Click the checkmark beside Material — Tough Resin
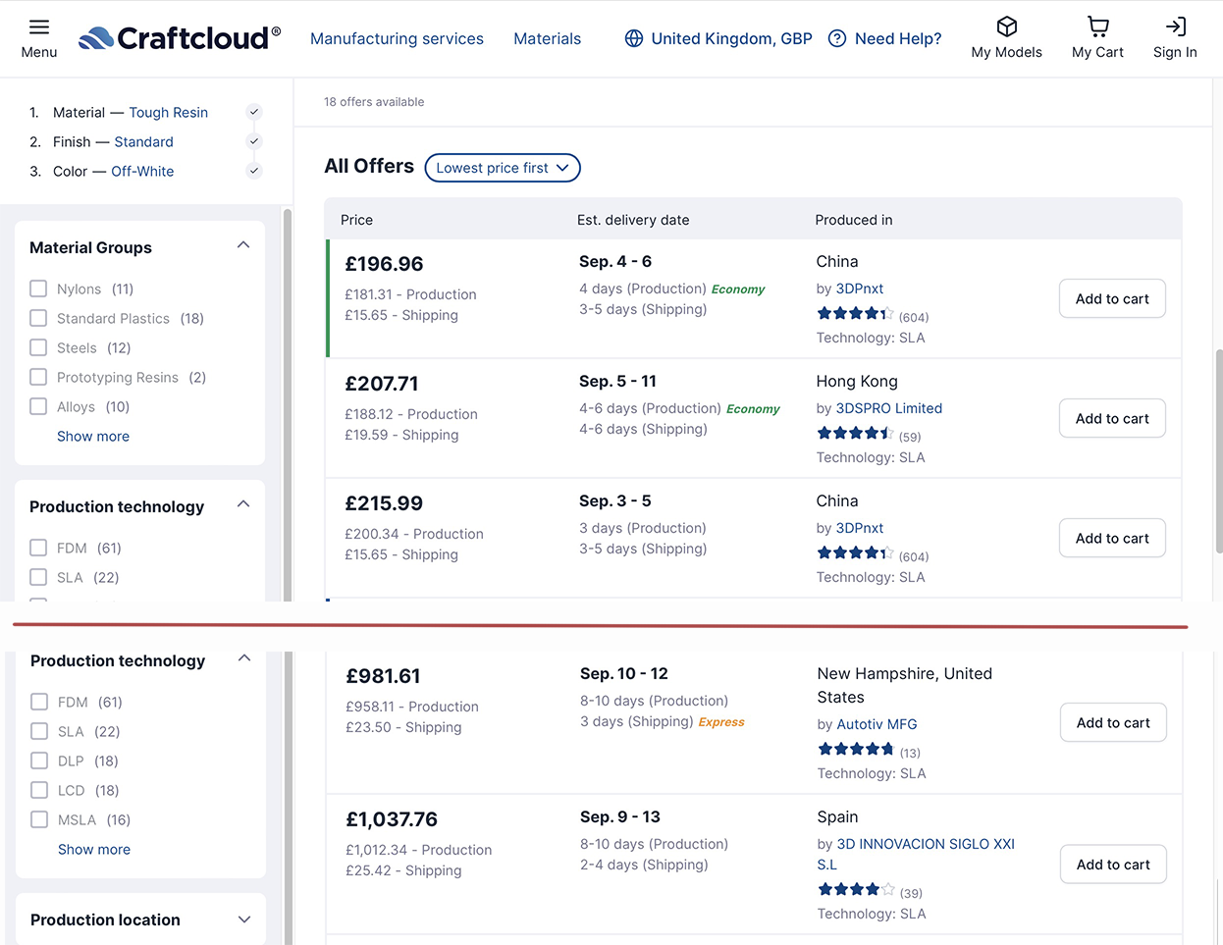The width and height of the screenshot is (1223, 945). click(x=254, y=112)
